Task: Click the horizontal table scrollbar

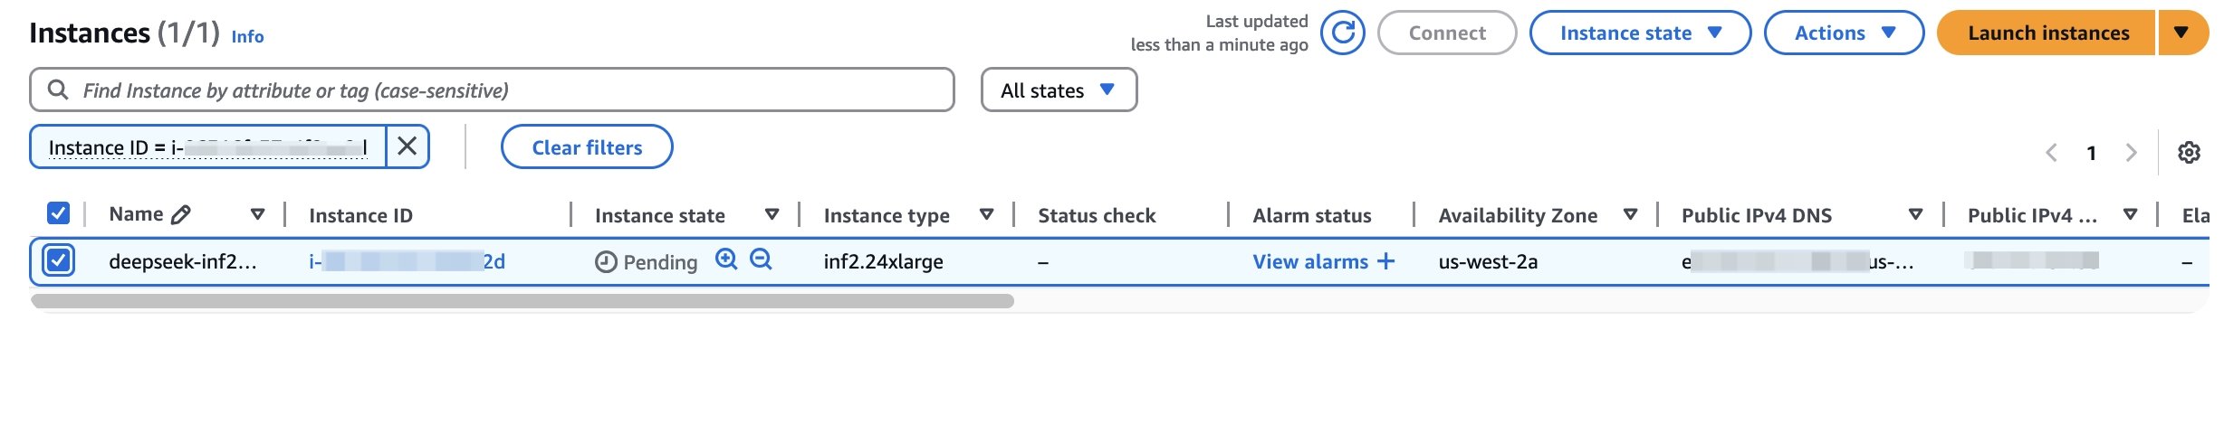Action: pos(522,301)
